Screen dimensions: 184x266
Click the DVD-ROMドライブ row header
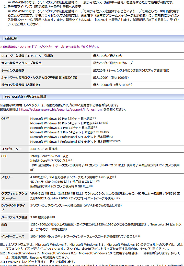coord(15,208)
